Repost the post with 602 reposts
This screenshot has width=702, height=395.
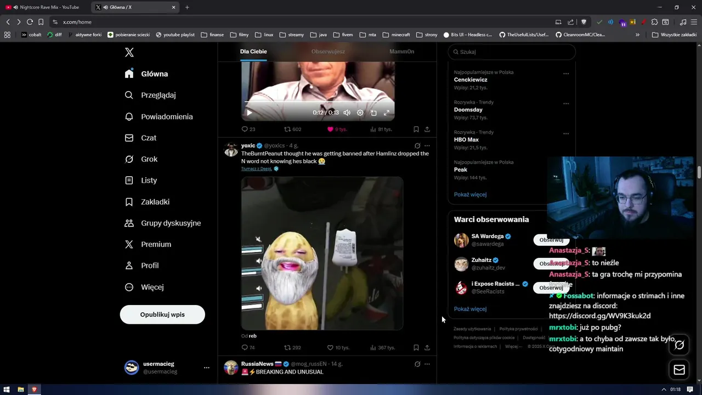[x=292, y=129]
